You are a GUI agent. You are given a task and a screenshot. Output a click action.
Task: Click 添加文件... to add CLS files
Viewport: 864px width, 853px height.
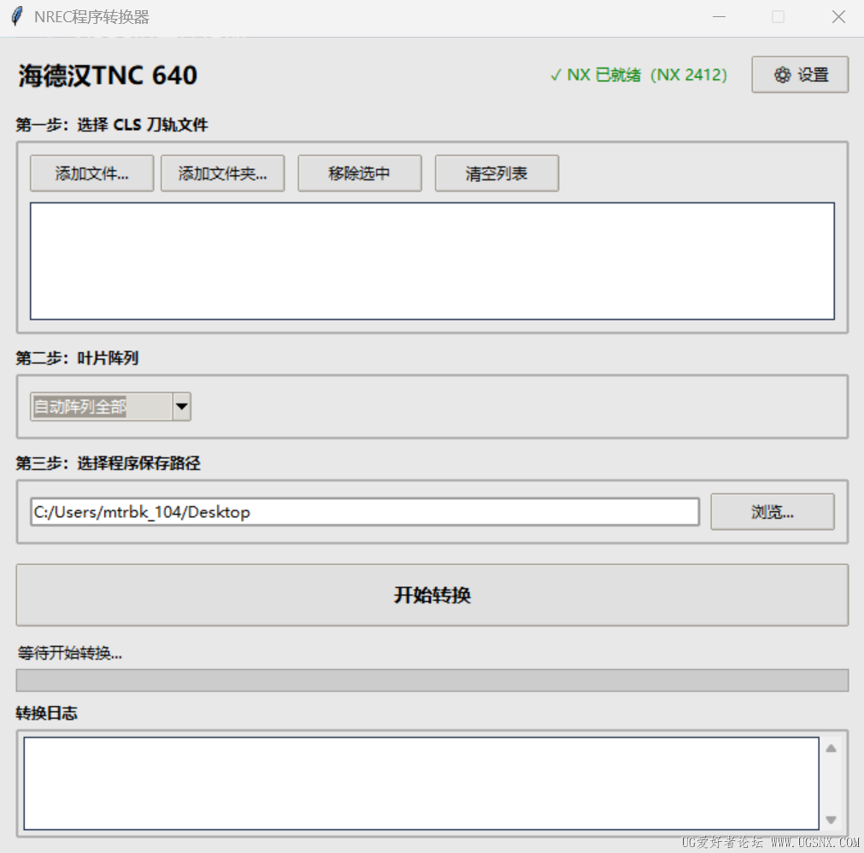click(x=91, y=173)
